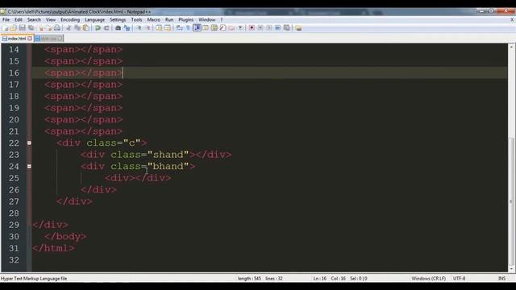Click the Run macro multiple times icon

pos(277,28)
